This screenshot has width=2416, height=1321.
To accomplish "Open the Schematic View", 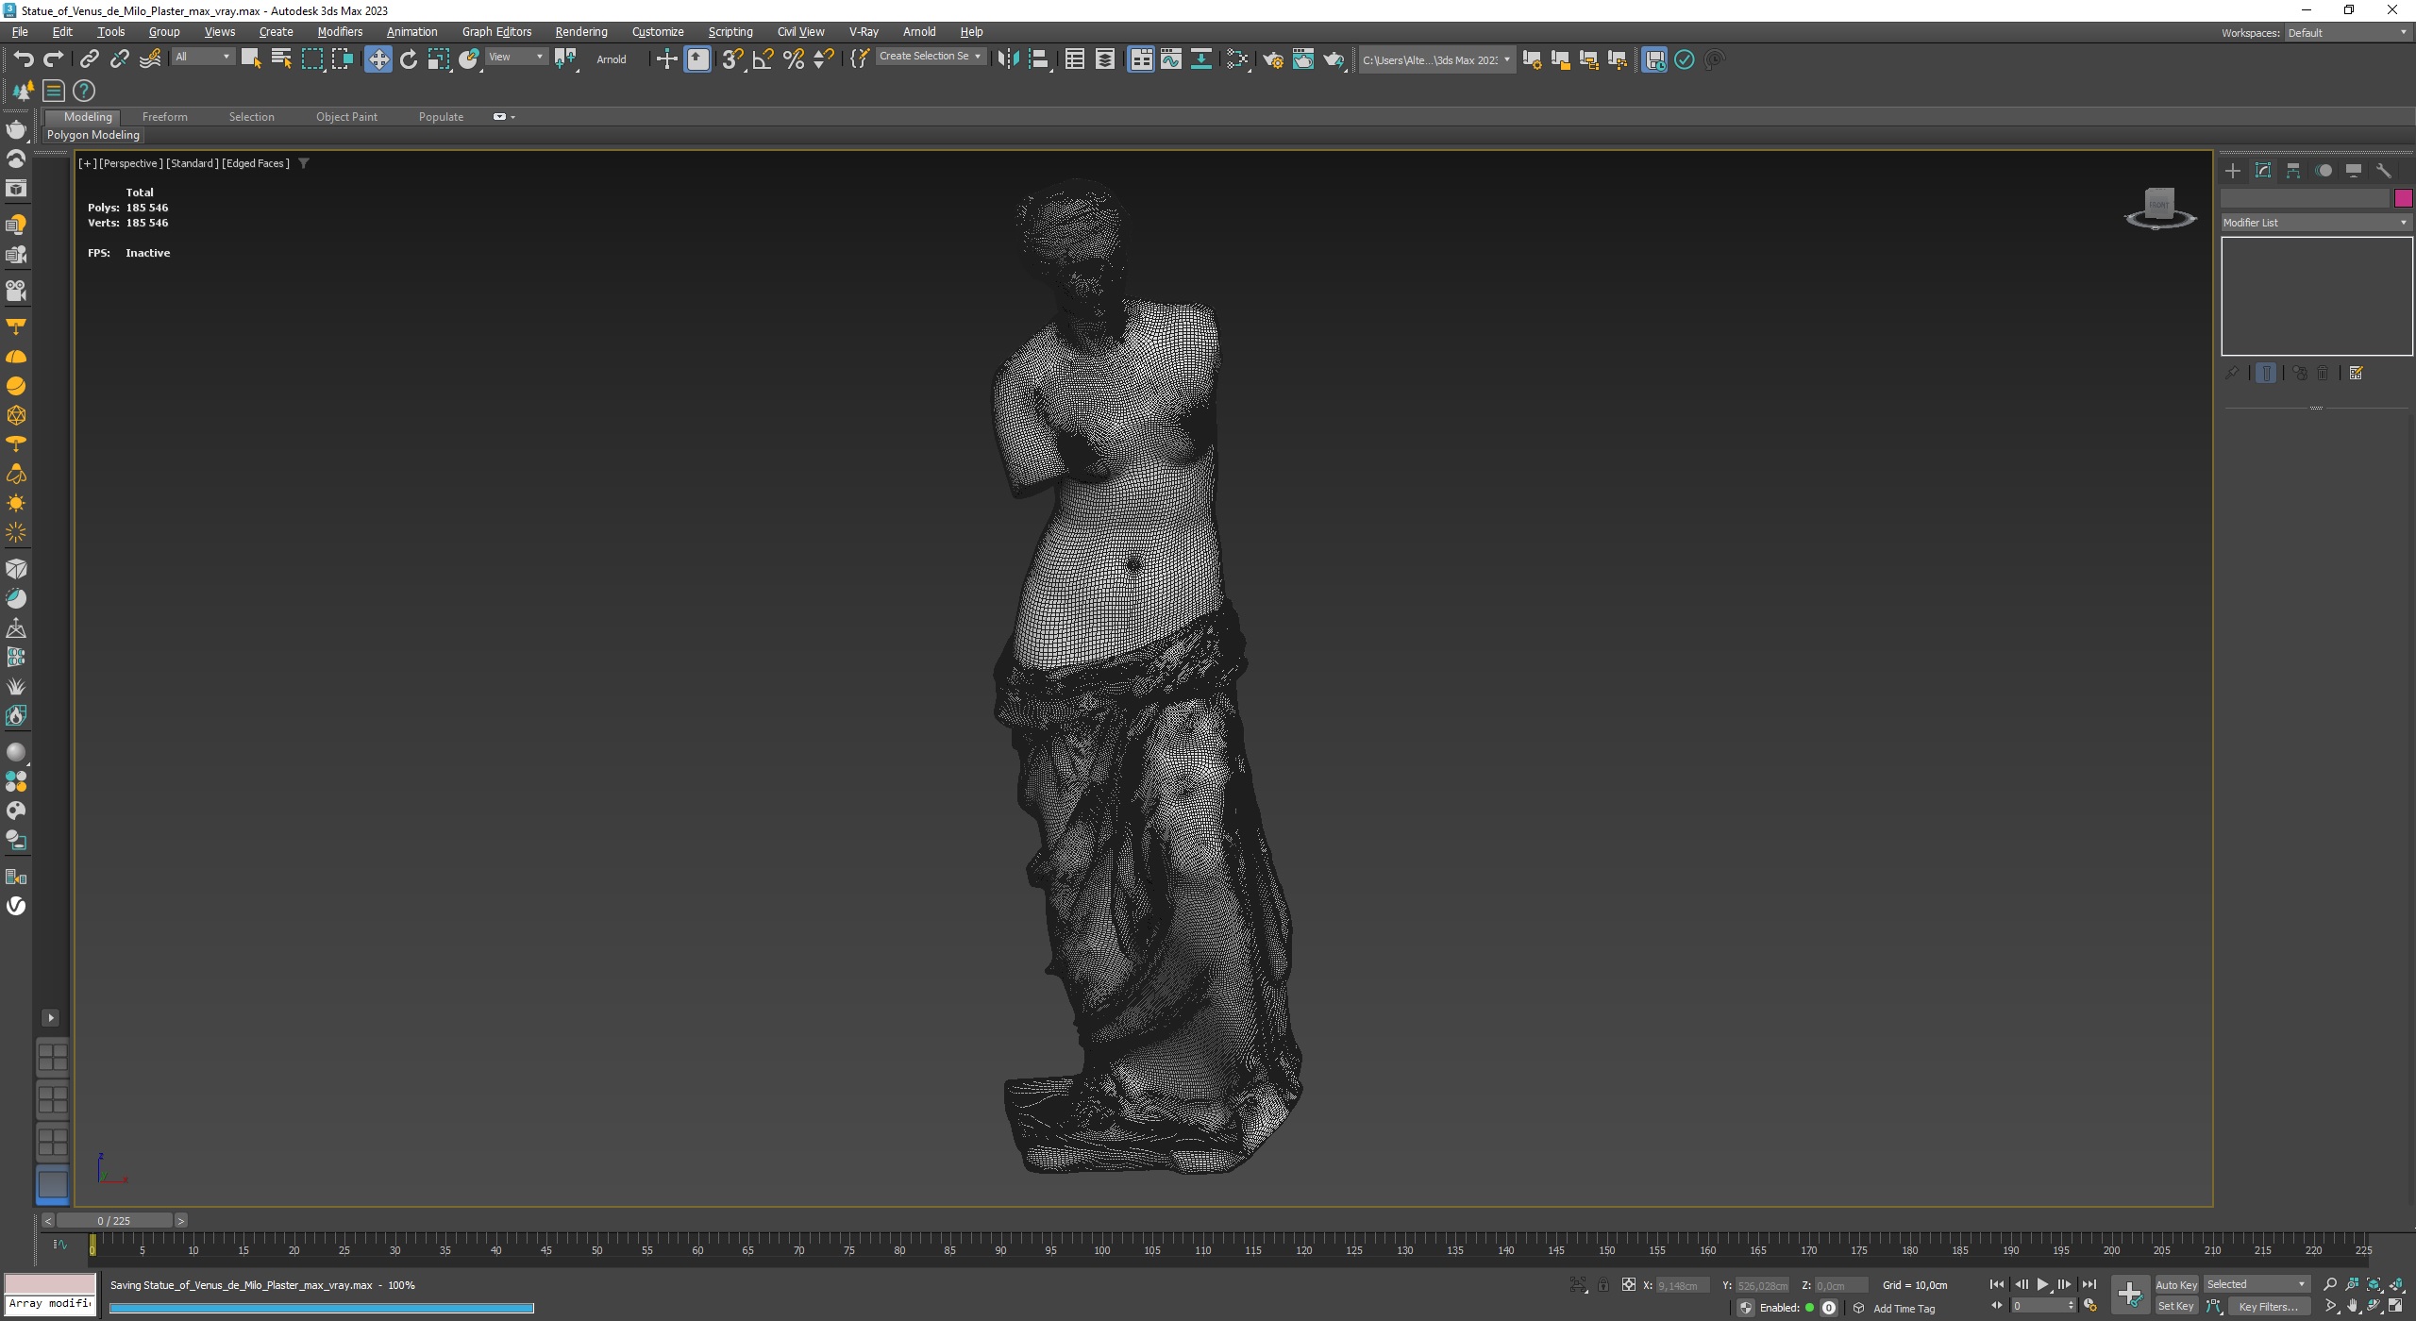I will click(1201, 59).
